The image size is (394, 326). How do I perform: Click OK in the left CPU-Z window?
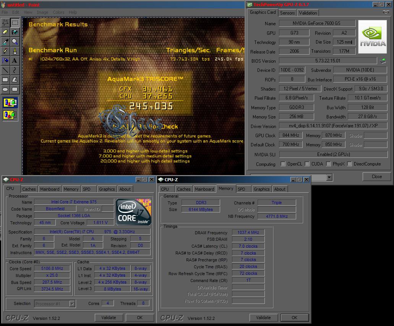[x=140, y=318]
